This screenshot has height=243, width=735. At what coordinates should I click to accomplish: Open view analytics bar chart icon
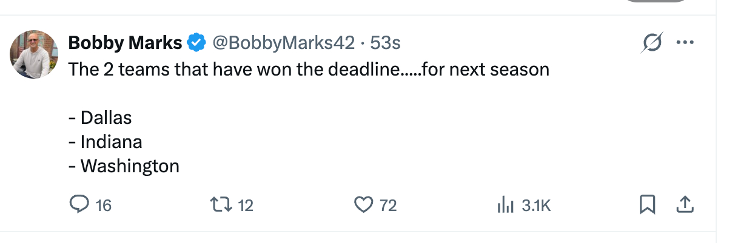[x=505, y=206]
